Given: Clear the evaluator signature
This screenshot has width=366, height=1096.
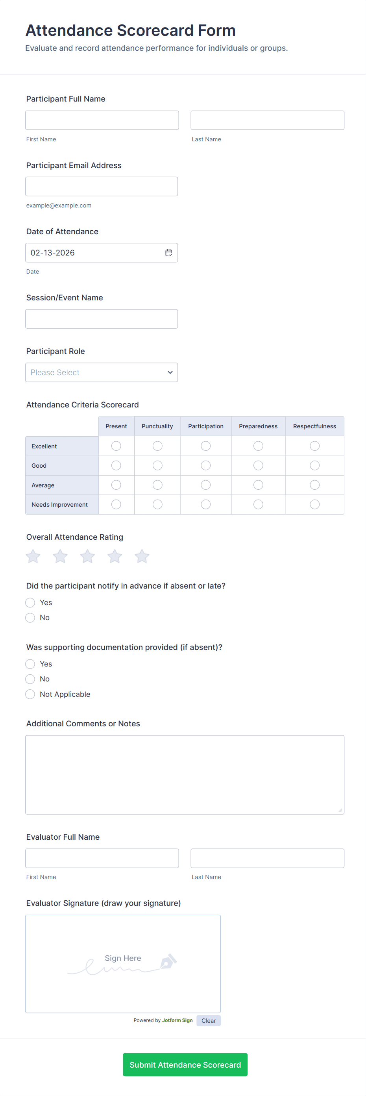Looking at the screenshot, I should point(208,1021).
